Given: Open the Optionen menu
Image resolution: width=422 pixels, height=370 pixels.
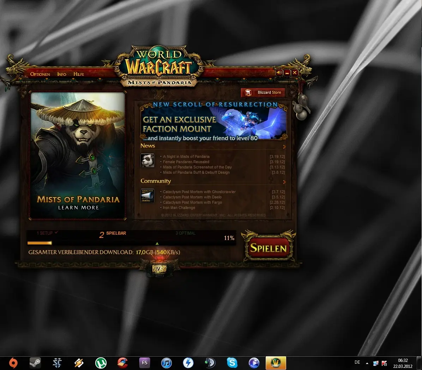Looking at the screenshot, I should pos(40,74).
